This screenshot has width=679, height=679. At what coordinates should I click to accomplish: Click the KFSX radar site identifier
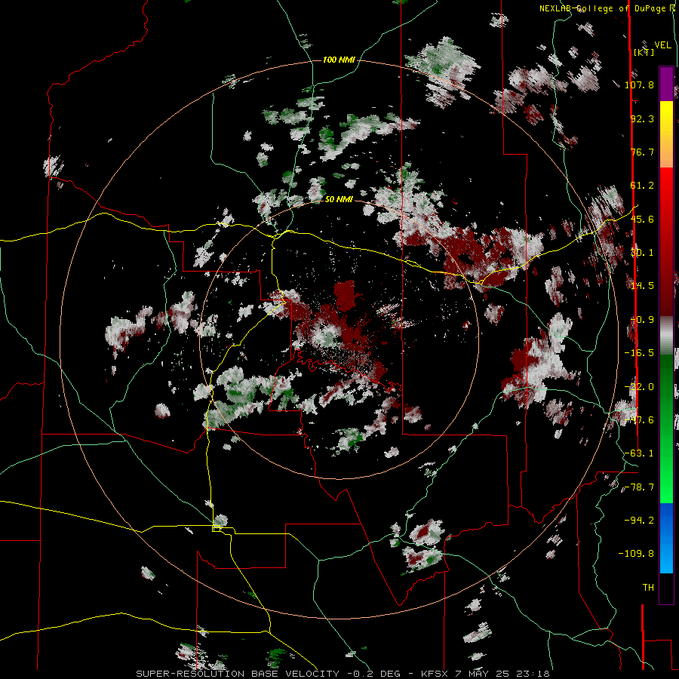435,674
